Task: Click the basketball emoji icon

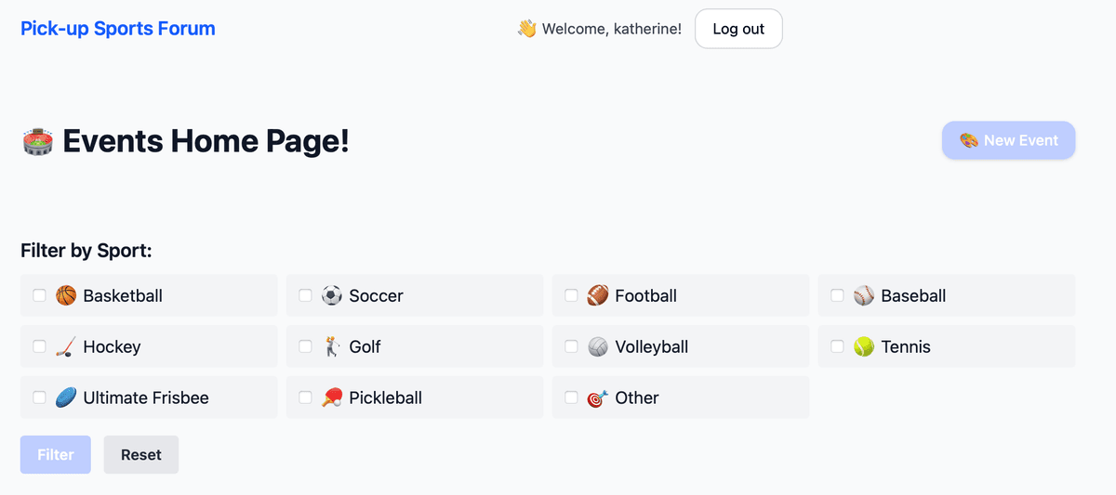Action: [x=65, y=295]
